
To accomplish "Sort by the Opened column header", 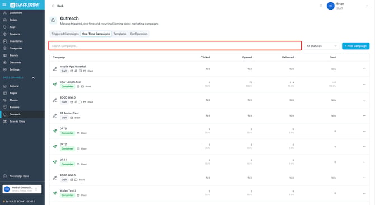I will [x=247, y=57].
